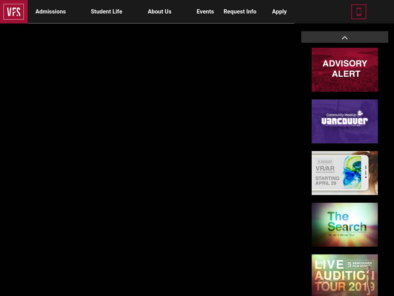Go to the Events page
394x296 pixels.
[x=205, y=12]
